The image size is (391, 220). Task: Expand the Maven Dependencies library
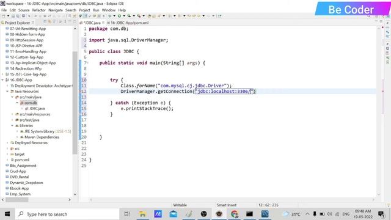tap(17, 137)
